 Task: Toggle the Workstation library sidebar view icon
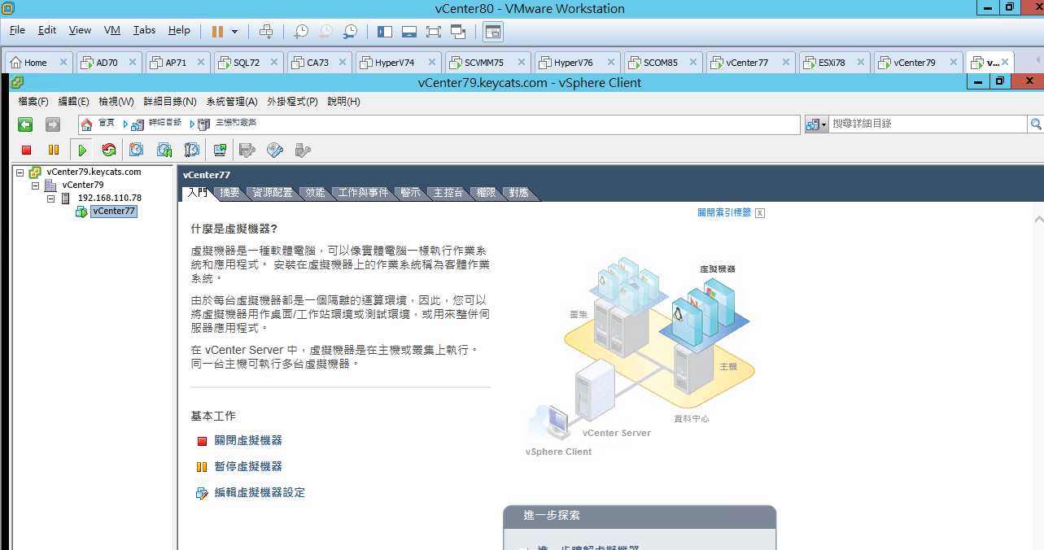pos(385,31)
